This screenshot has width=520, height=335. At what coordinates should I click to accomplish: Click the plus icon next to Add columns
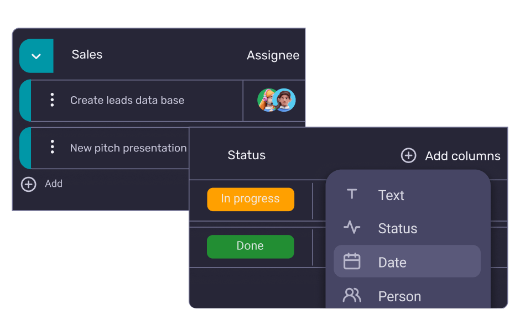click(x=408, y=156)
